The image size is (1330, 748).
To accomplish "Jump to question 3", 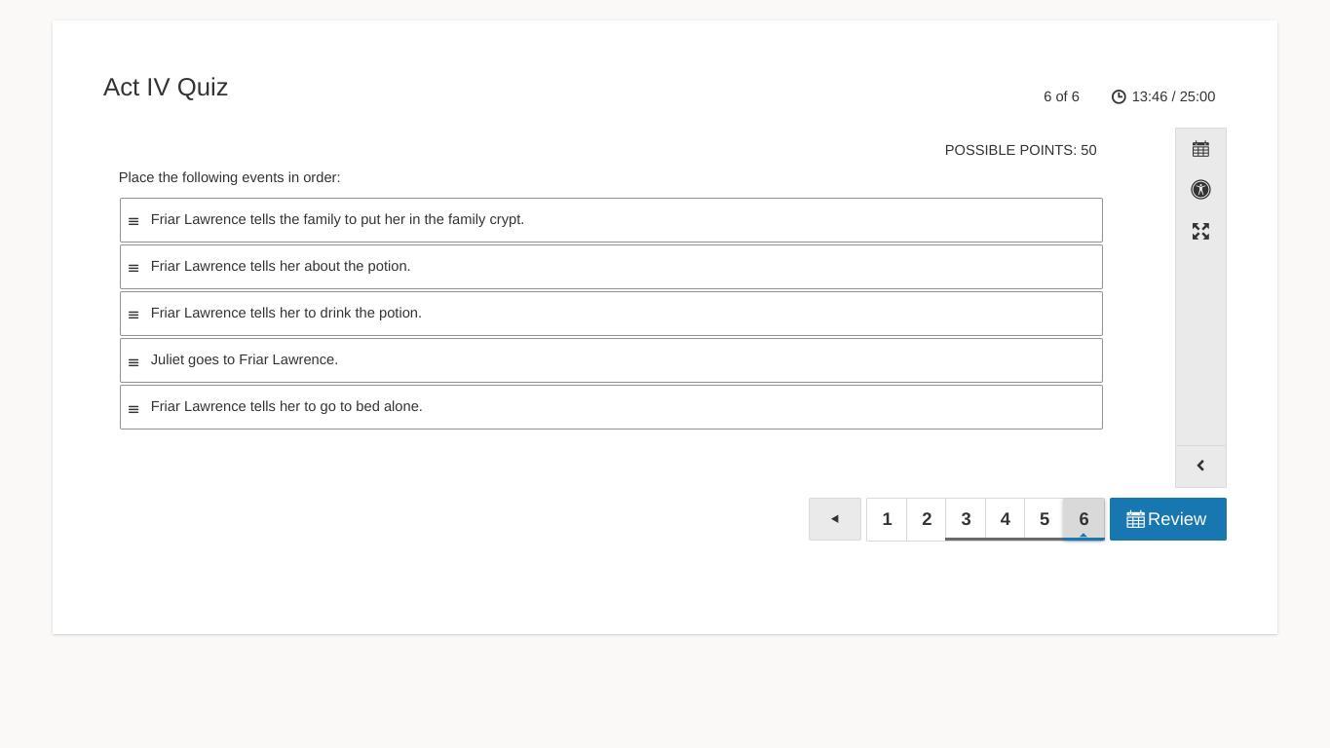I will pos(966,519).
